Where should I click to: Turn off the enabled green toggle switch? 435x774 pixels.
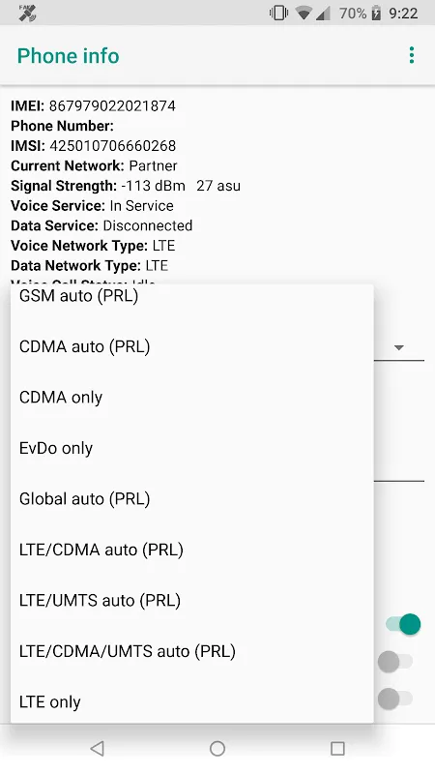pos(403,624)
